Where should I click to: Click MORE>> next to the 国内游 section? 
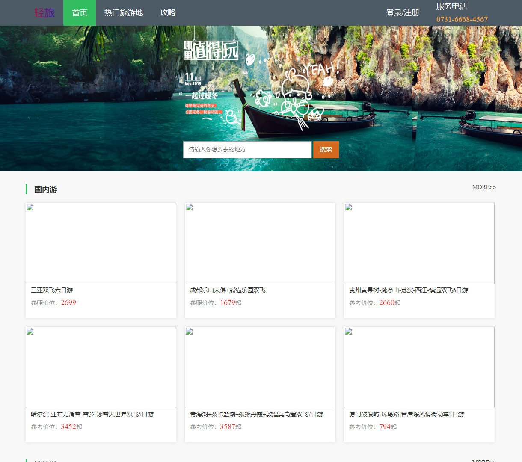484,187
